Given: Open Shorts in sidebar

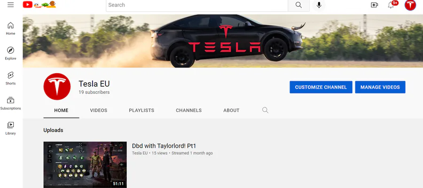Looking at the screenshot, I should (x=10, y=79).
